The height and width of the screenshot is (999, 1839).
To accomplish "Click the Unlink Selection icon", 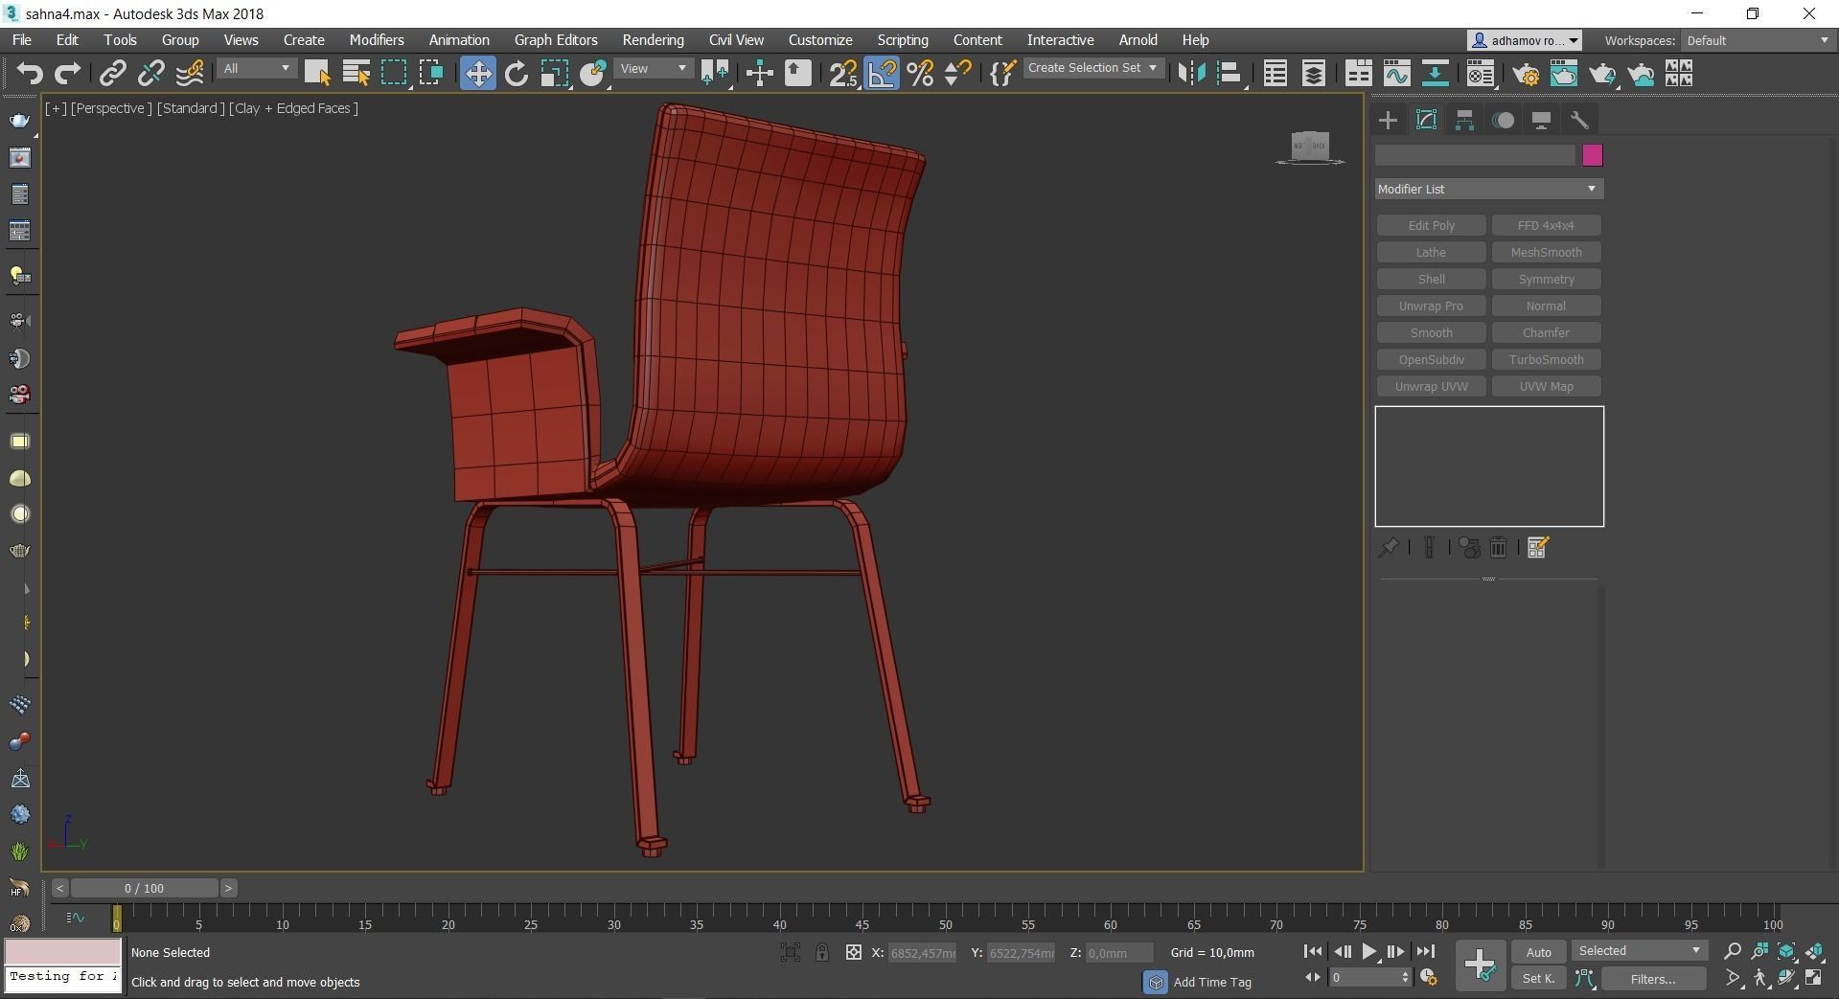I will [x=150, y=74].
